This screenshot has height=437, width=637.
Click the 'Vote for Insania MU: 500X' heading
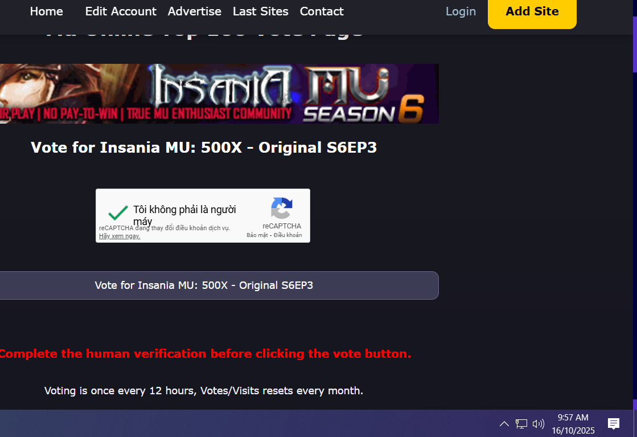204,148
